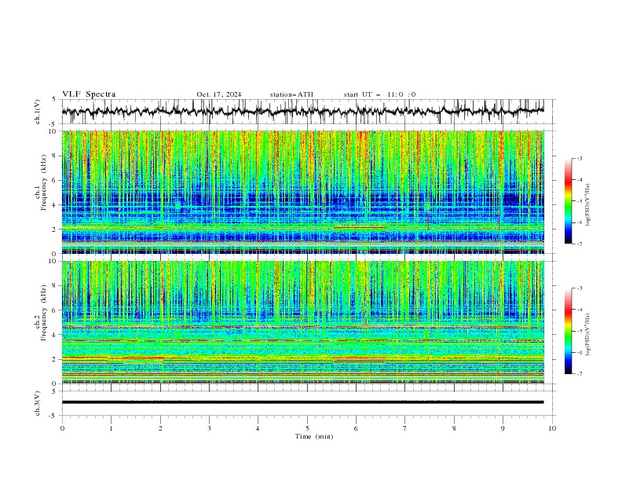Click the ch.1 spectrogram color bar
622x481 pixels.
point(569,201)
